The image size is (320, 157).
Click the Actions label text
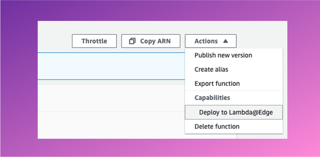point(206,41)
